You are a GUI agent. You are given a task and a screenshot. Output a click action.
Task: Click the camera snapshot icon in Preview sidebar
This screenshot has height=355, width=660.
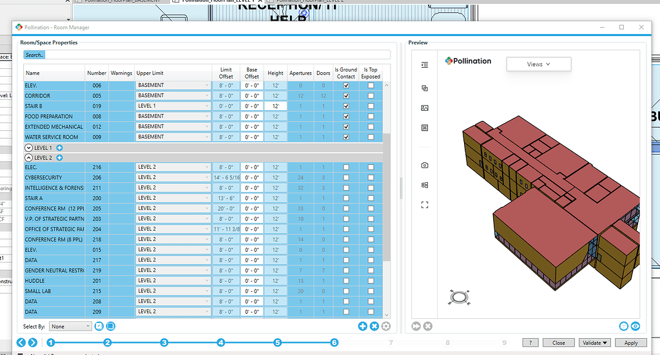click(x=425, y=166)
